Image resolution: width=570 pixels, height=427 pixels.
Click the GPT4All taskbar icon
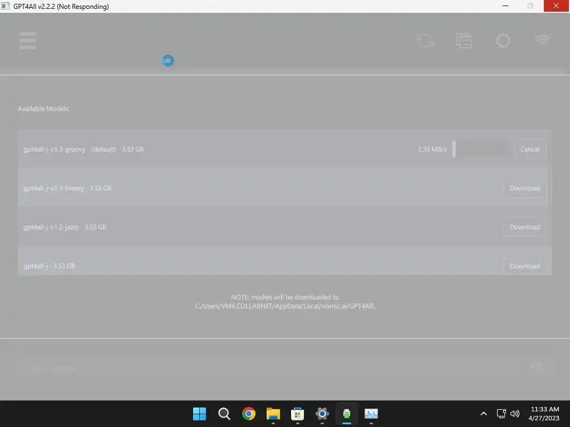pyautogui.click(x=346, y=414)
